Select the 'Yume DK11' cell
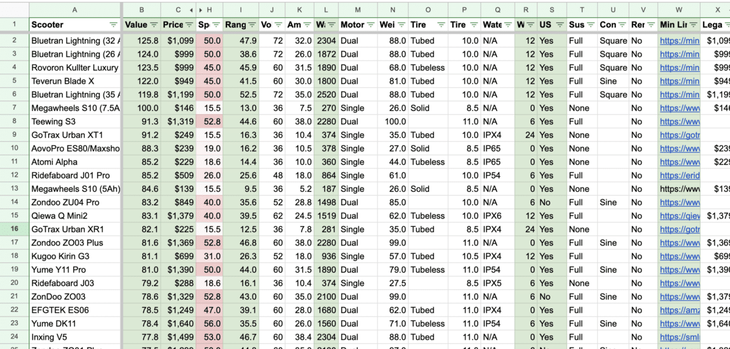Image resolution: width=730 pixels, height=349 pixels. click(75, 323)
